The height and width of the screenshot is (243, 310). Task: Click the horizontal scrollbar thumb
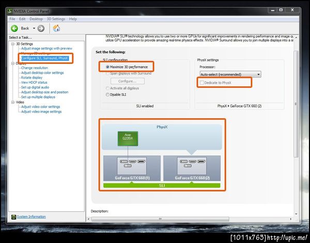[160, 219]
